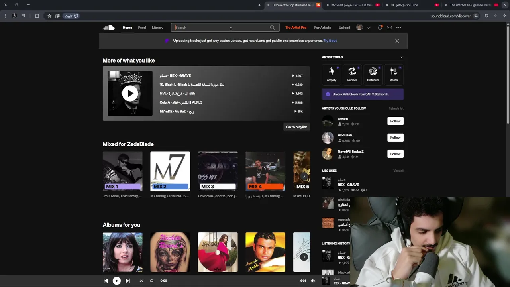Click the search magnifier icon
The image size is (510, 287).
[x=272, y=28]
